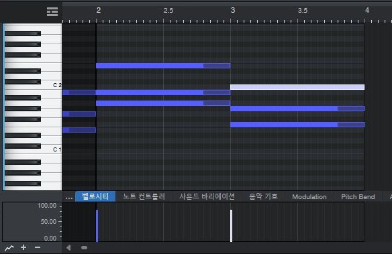Click the white selected note at bar 3
Screen dimensions: 392x254
click(x=297, y=87)
